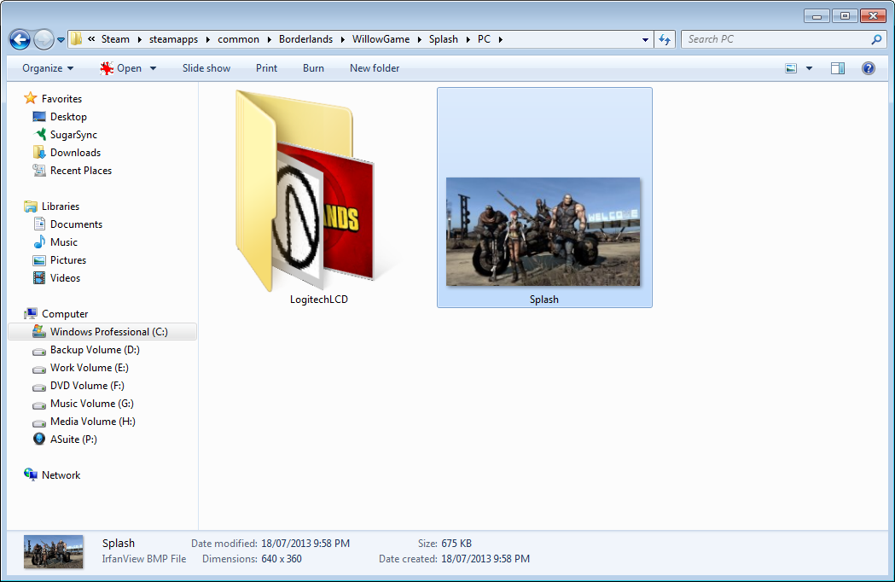Refresh the folder view

point(665,39)
